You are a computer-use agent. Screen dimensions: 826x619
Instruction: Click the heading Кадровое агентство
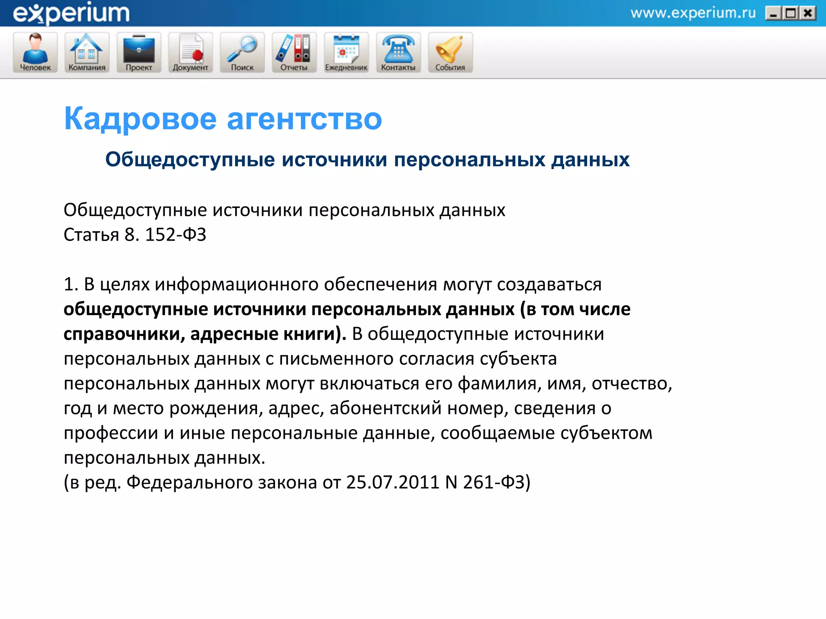coord(223,119)
